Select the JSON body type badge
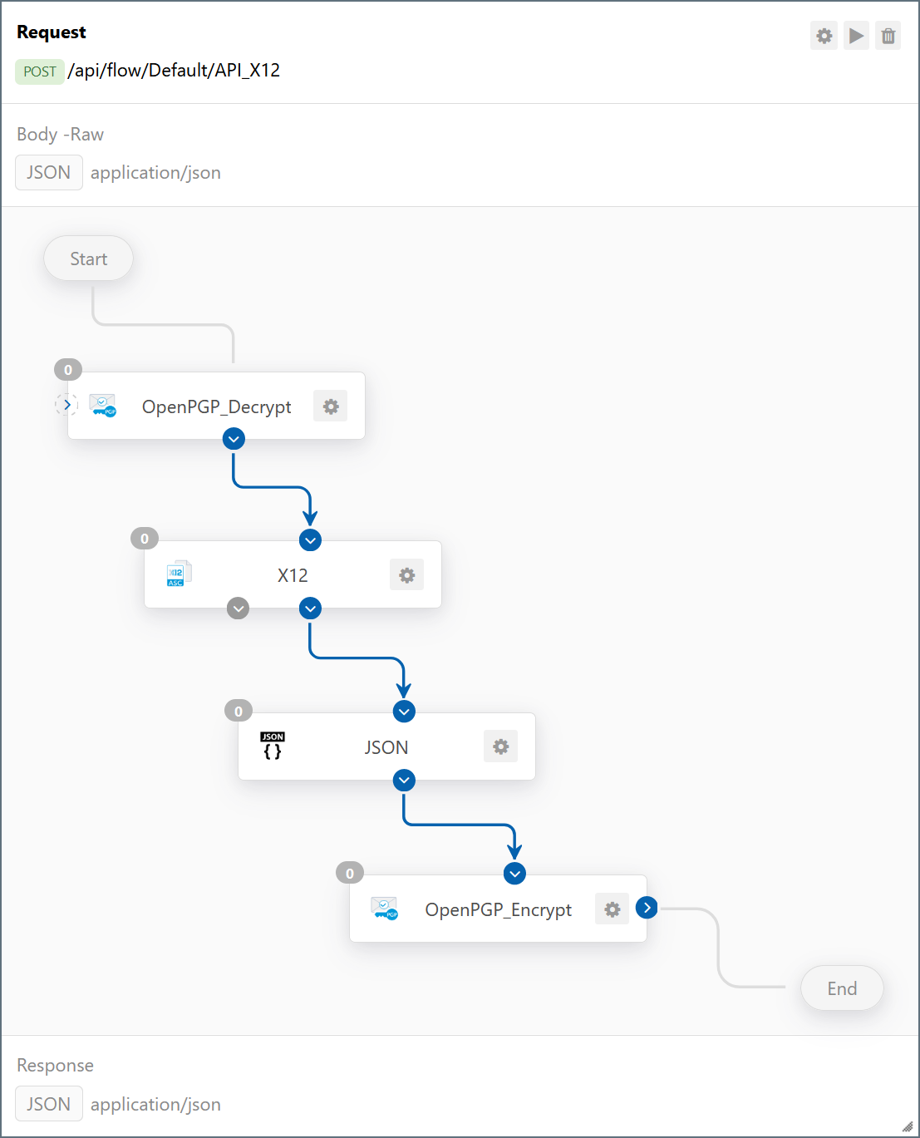This screenshot has width=920, height=1138. (x=49, y=172)
